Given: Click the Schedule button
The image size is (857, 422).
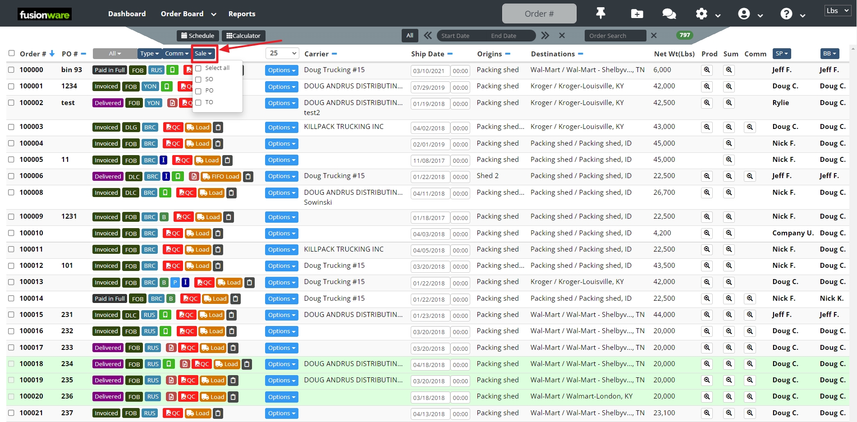Looking at the screenshot, I should point(197,36).
